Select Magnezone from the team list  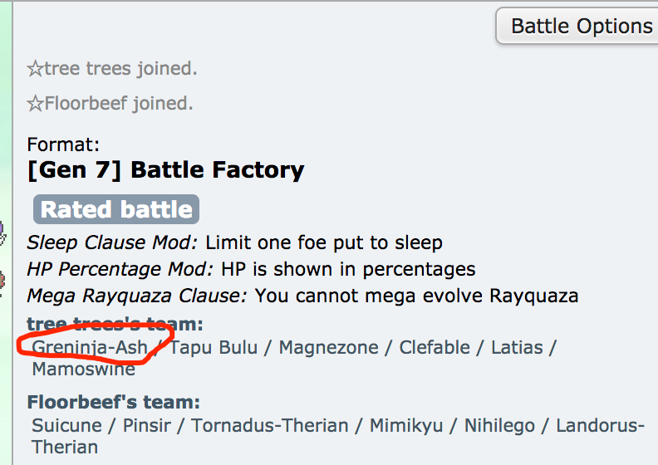[328, 347]
